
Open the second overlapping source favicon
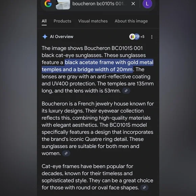pyautogui.click(x=137, y=36)
